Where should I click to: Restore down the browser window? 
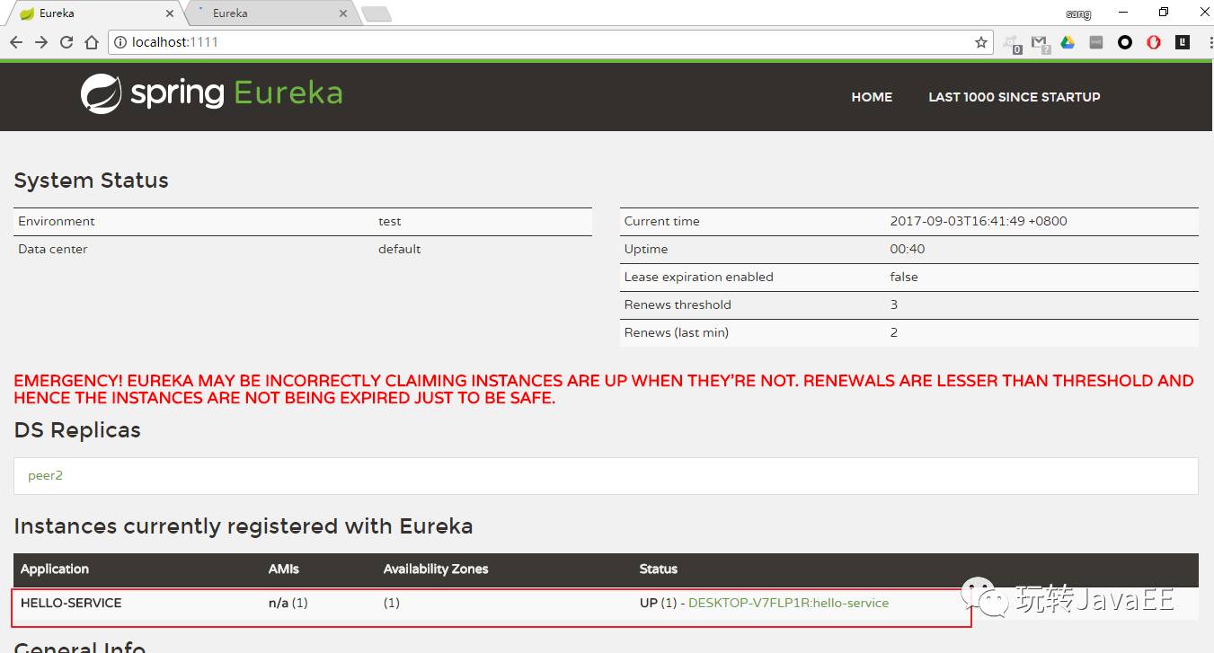pos(1164,13)
